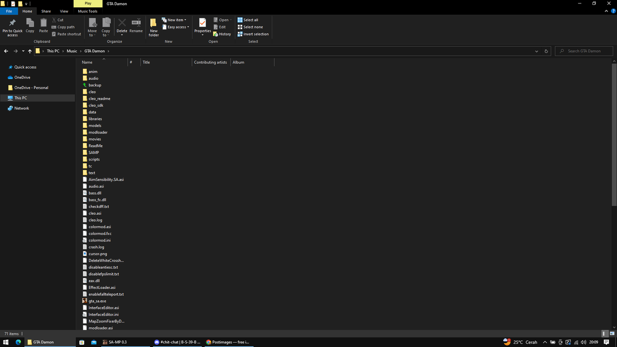This screenshot has width=617, height=347.
Task: Switch to details view layout icon
Action: 604,334
